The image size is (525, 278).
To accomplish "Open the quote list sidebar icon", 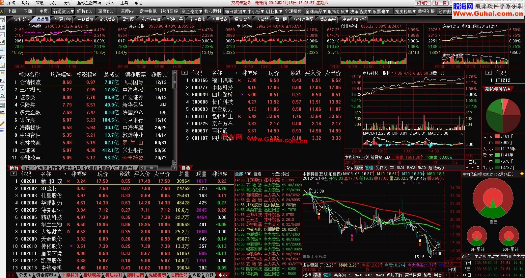I will (x=2, y=27).
